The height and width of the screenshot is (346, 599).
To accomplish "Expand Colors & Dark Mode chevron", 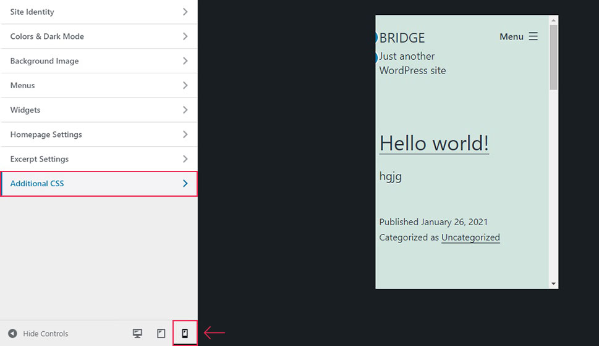I will pyautogui.click(x=185, y=36).
